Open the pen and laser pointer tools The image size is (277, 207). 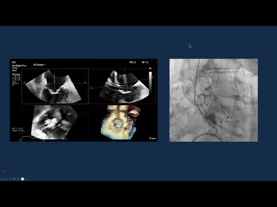10,179
